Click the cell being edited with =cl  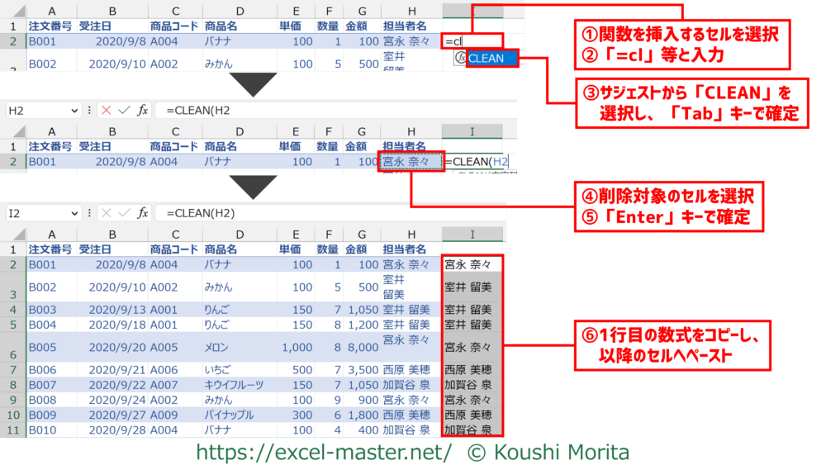pos(472,40)
